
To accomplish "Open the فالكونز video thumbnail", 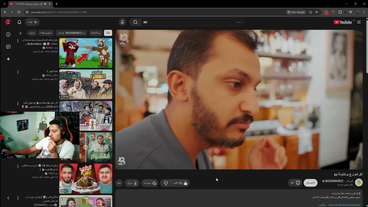I will click(x=96, y=147).
